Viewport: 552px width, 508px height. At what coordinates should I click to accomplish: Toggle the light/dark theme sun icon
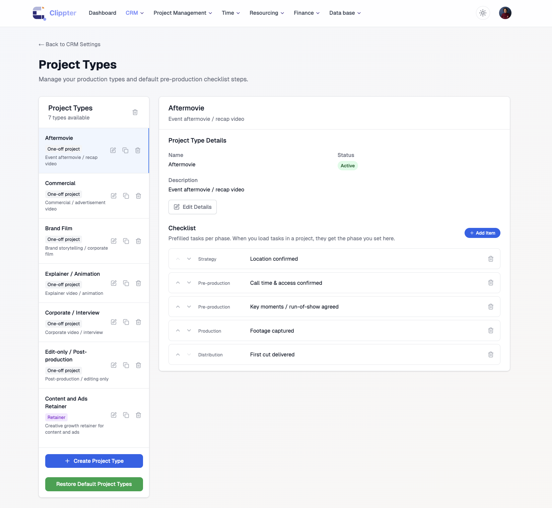point(483,13)
